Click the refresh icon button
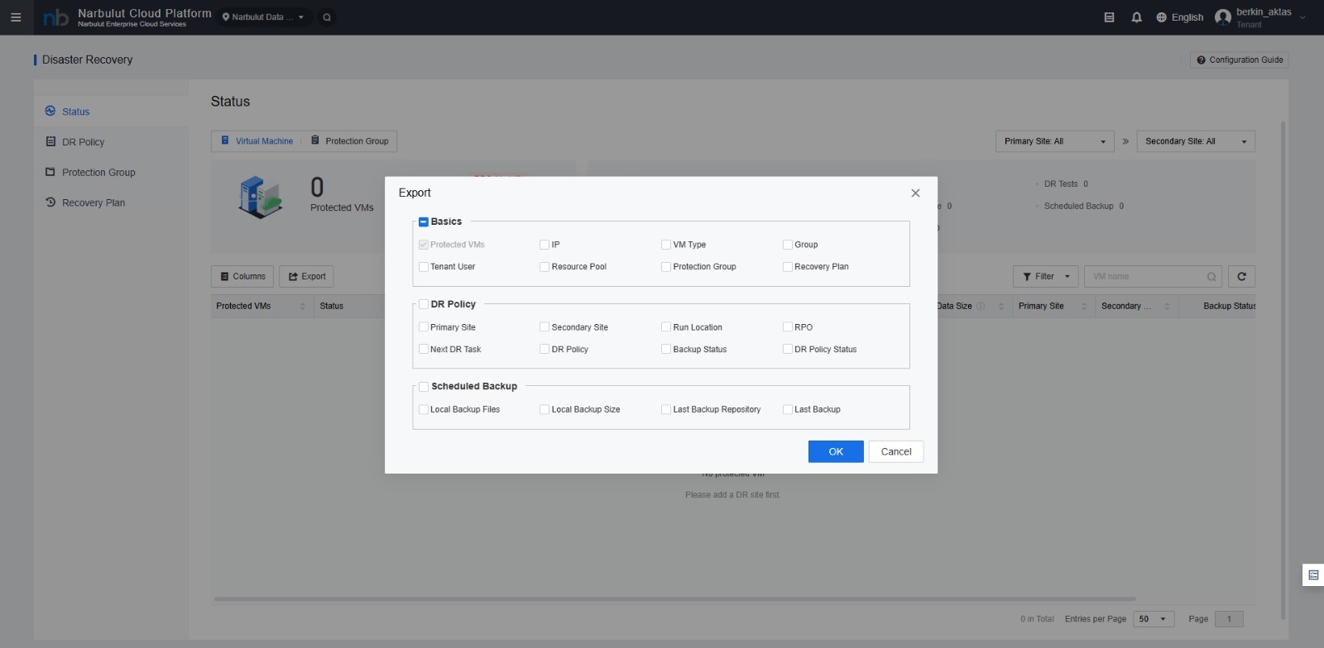 [x=1241, y=277]
